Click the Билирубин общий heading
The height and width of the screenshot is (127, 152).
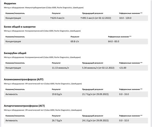coord(15,53)
